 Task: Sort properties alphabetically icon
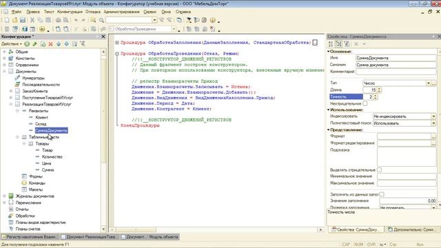(331, 44)
